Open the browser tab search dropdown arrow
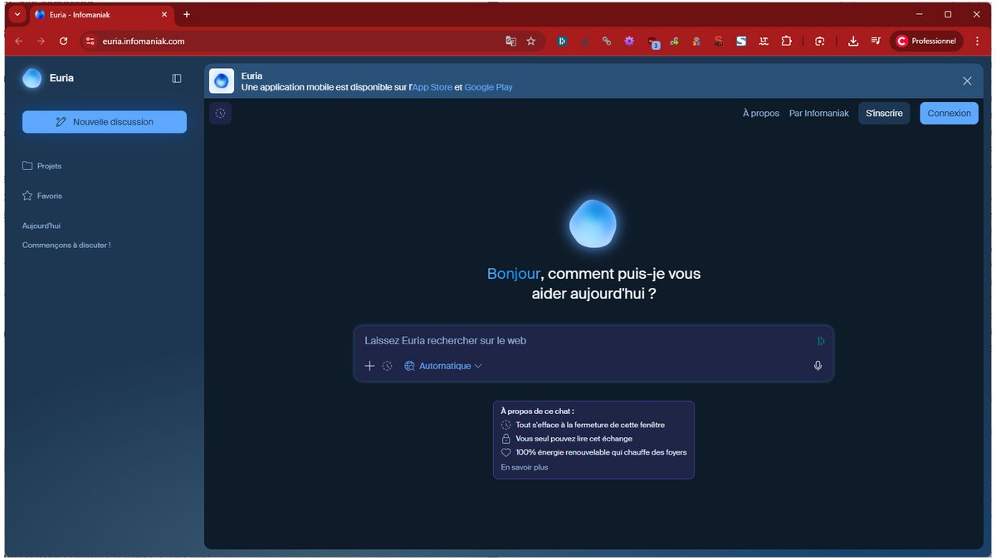996x560 pixels. 17,14
